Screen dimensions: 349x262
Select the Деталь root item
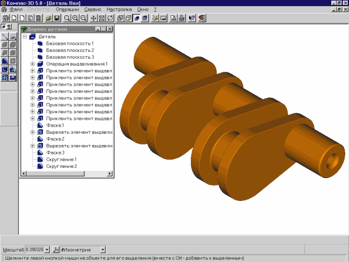[47, 36]
